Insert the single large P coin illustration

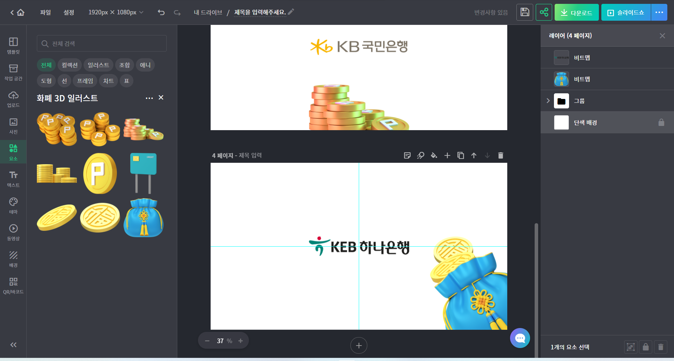[x=100, y=173]
